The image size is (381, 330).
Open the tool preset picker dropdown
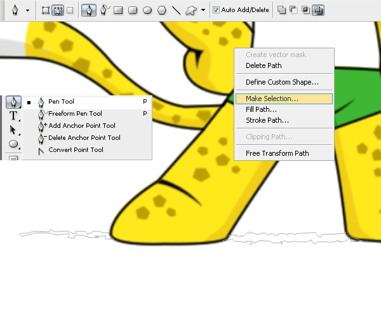[27, 11]
